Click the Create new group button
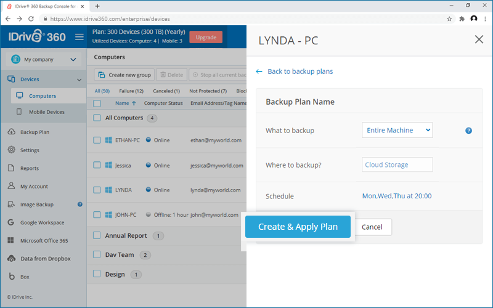Viewport: 493px width, 308px height. (x=124, y=75)
